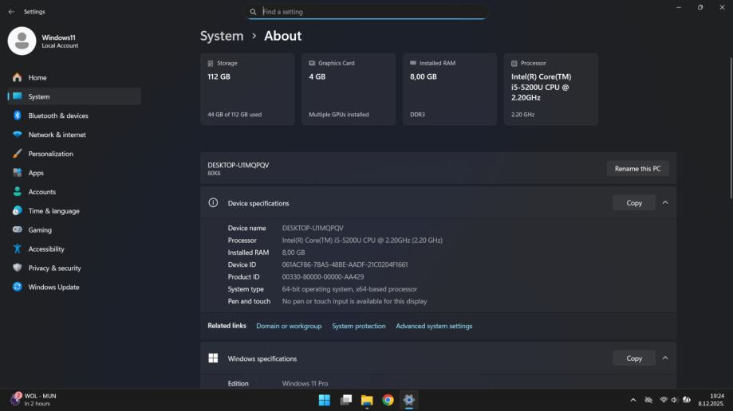Open Windows Update page
This screenshot has height=411, width=733.
coord(53,287)
